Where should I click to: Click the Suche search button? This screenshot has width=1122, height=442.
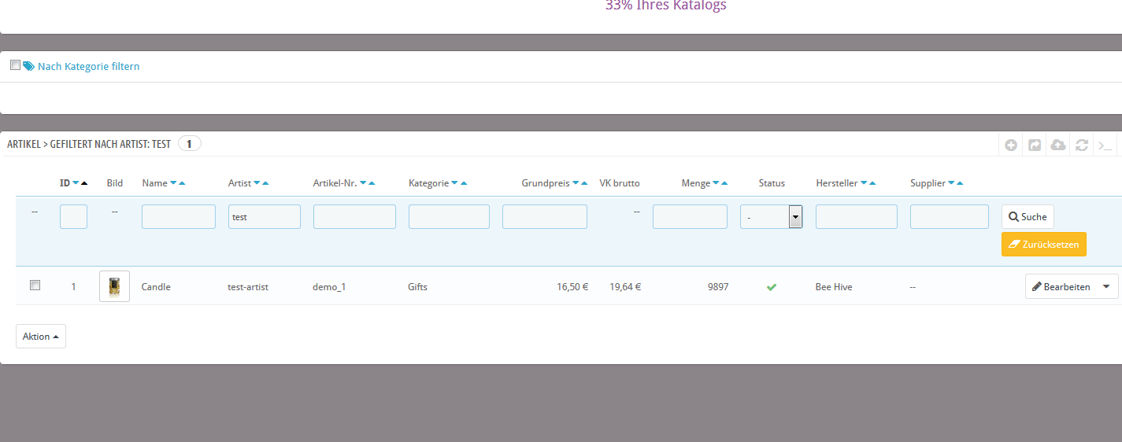pyautogui.click(x=1028, y=217)
